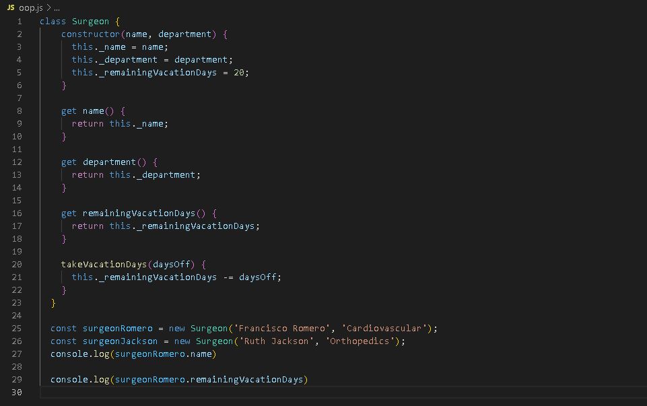Click 'get remainingVacationDays()' on line 16
Image resolution: width=647 pixels, height=406 pixels.
133,213
